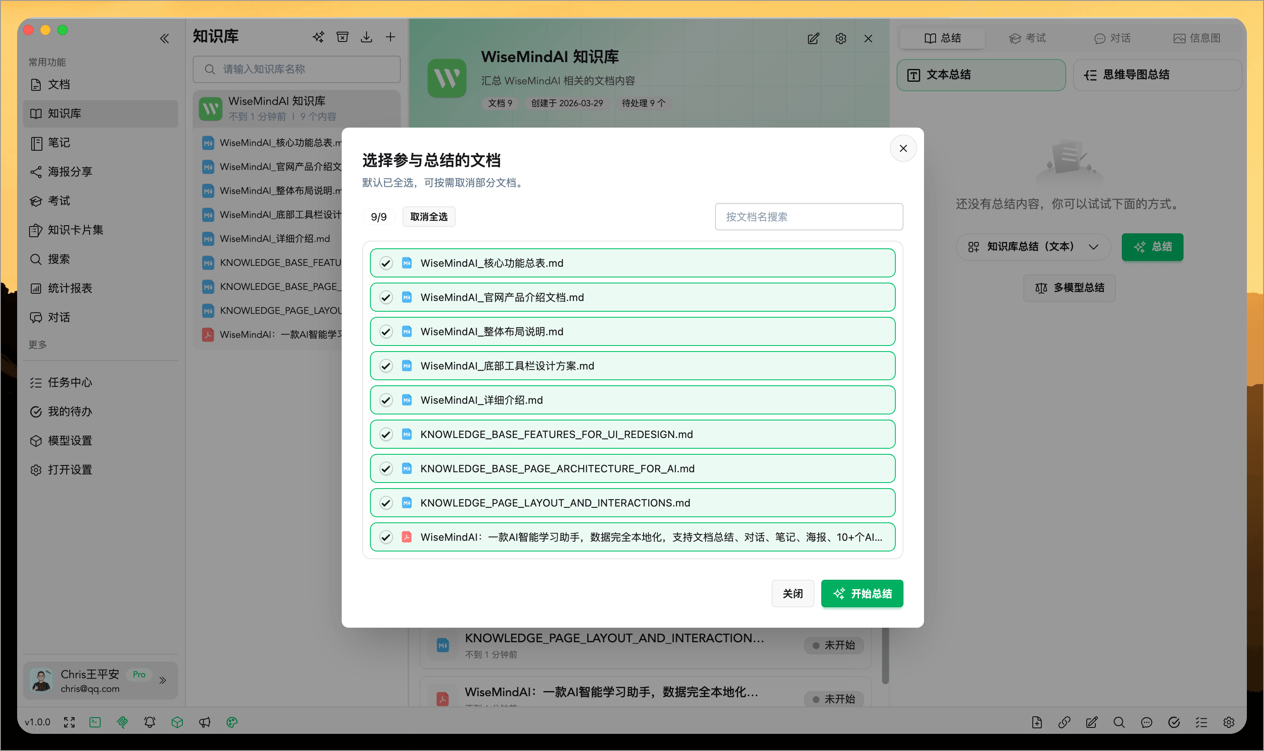
Task: Click the 取消全选 button
Action: [428, 216]
